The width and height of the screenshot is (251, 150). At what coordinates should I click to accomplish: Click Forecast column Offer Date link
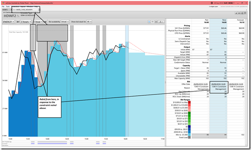(236, 84)
